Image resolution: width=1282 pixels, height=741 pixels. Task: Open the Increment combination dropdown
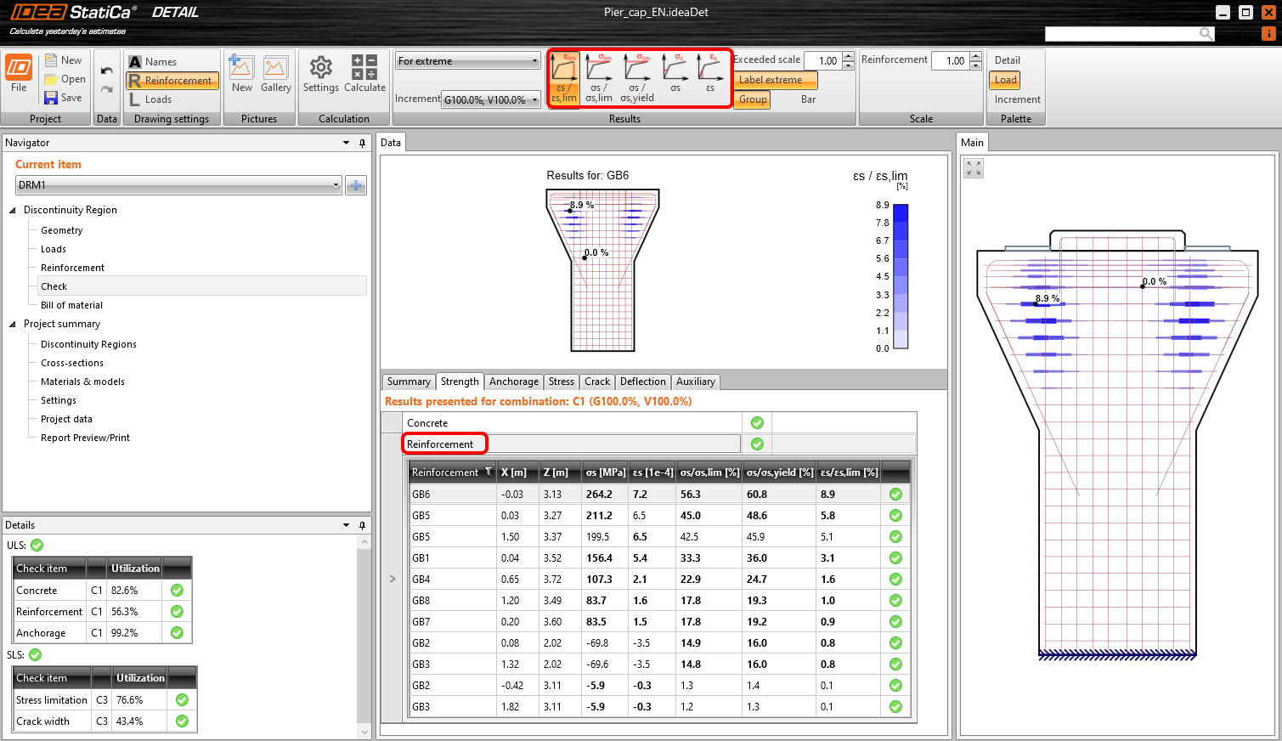[491, 100]
